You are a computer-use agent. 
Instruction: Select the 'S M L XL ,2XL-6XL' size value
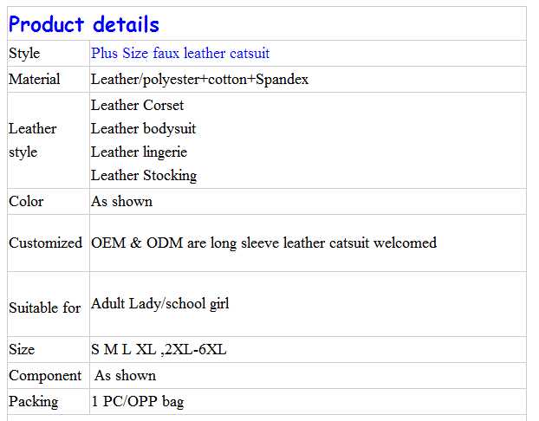pyautogui.click(x=159, y=350)
